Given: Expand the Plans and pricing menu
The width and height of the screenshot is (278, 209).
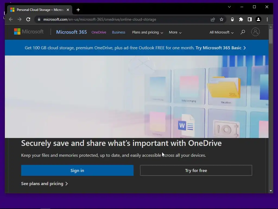Looking at the screenshot, I should click(147, 32).
